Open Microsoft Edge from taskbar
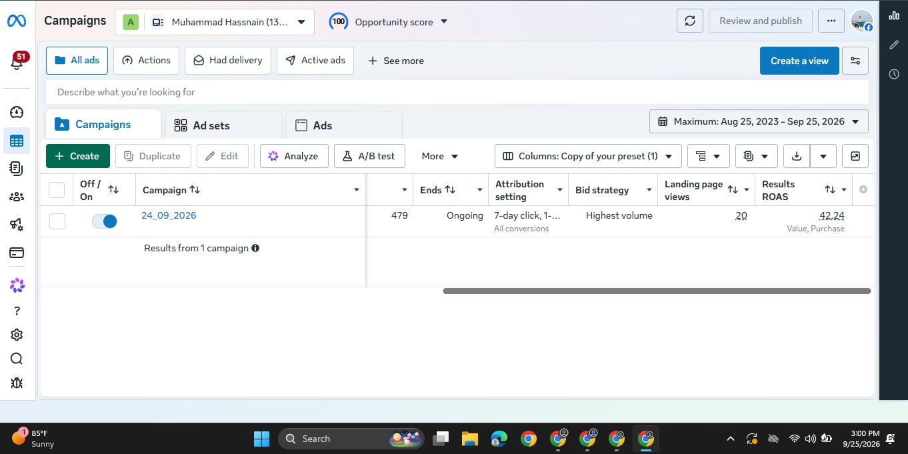The height and width of the screenshot is (454, 908). coord(499,439)
